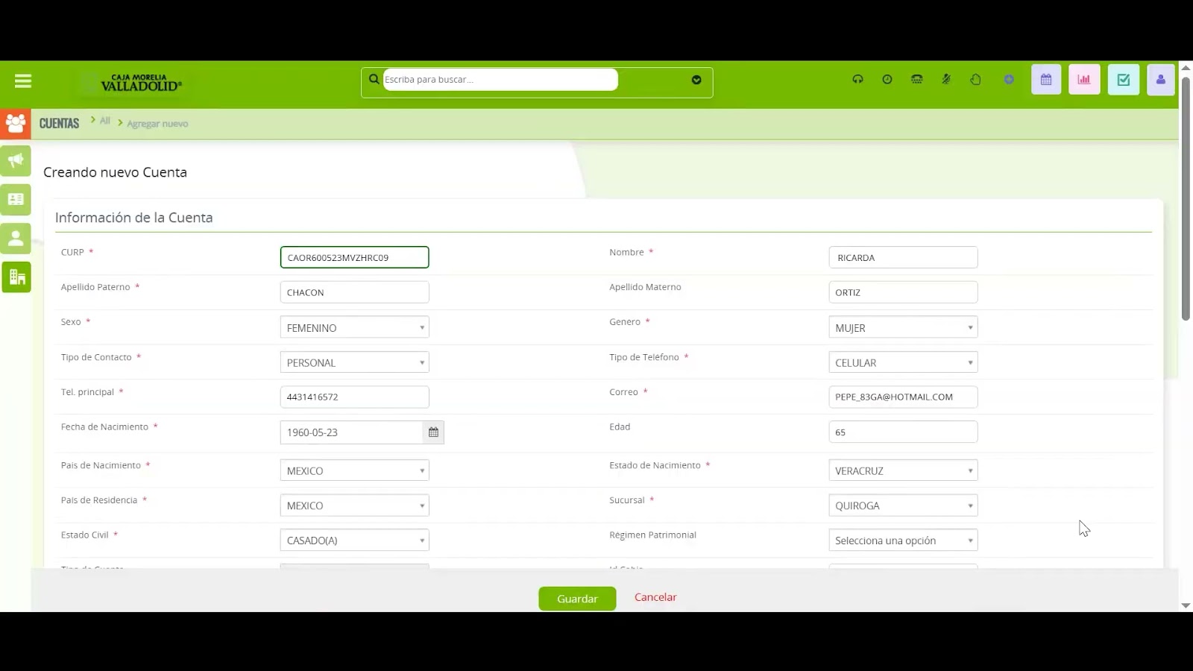Click the "Fecha de Nacimiento" field label
Image resolution: width=1193 pixels, height=671 pixels.
tap(104, 427)
